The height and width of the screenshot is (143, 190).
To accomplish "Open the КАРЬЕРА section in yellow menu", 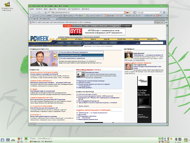I will tap(137, 39).
